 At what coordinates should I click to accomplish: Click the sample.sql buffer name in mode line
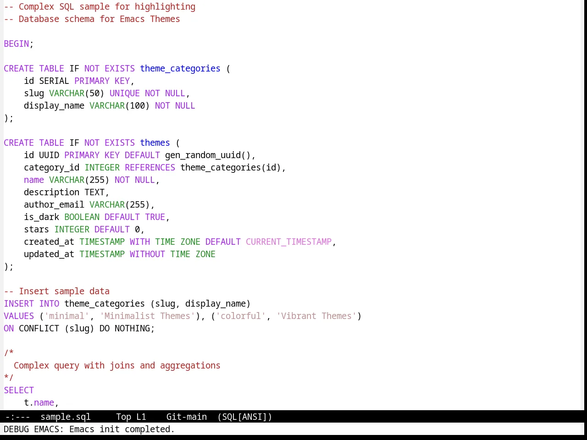(66, 417)
